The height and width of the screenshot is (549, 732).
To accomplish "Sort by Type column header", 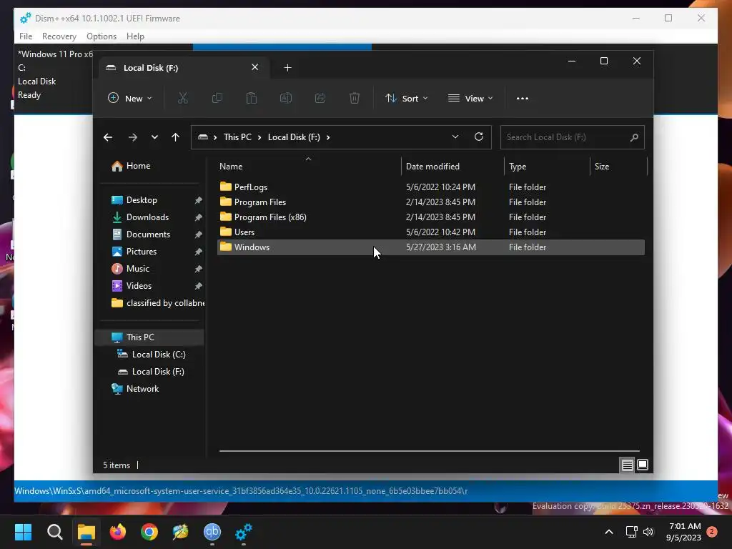I will coord(547,167).
